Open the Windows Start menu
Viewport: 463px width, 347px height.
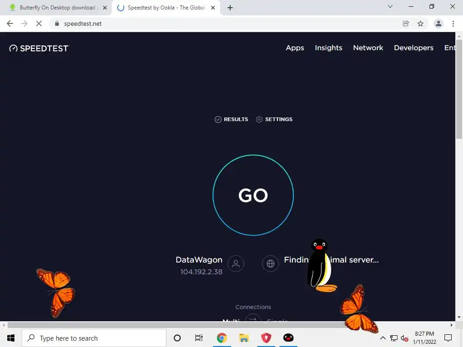(x=11, y=338)
